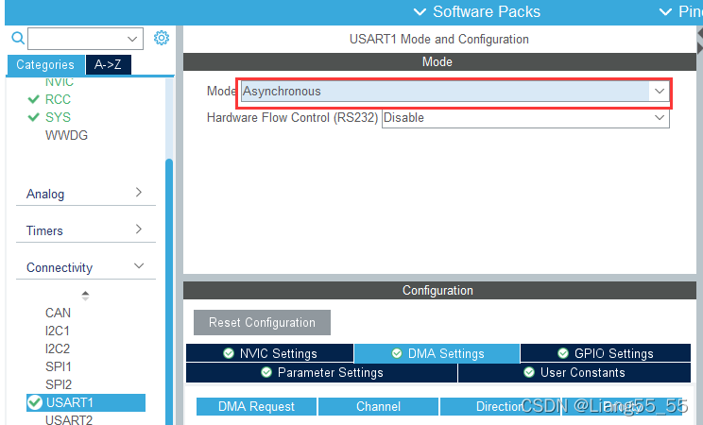This screenshot has height=425, width=703.
Task: Switch to the A->Z tab
Action: coord(108,64)
